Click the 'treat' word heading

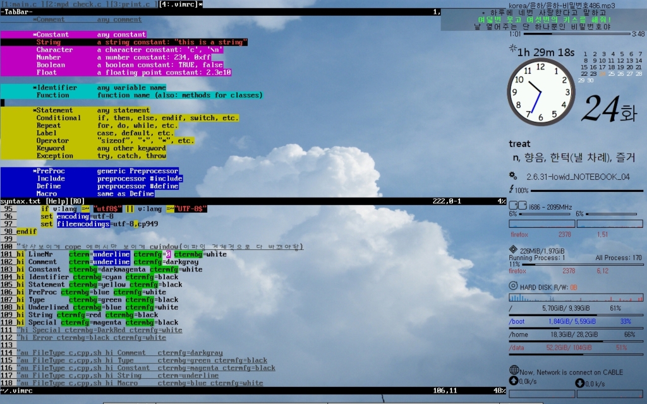pos(519,144)
